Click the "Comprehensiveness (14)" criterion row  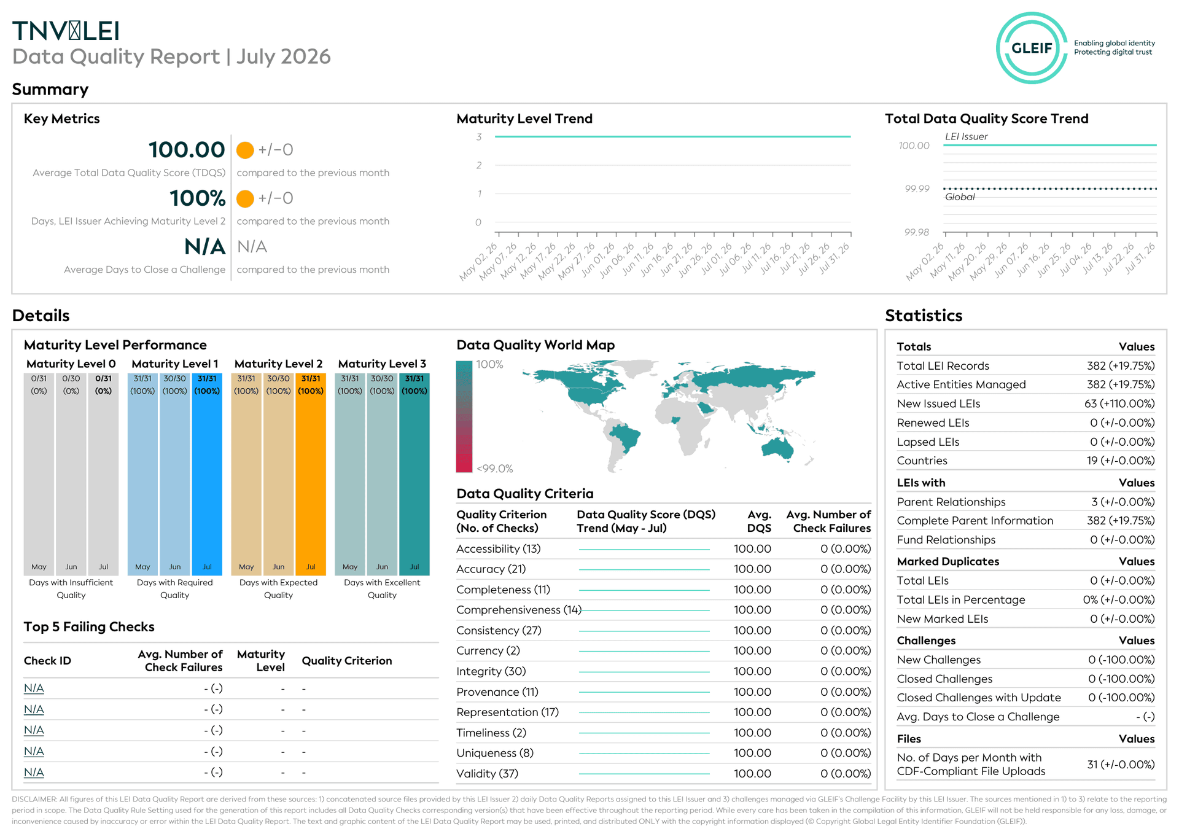[663, 610]
